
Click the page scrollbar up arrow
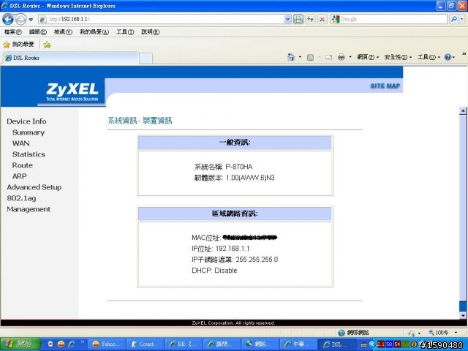pos(463,111)
